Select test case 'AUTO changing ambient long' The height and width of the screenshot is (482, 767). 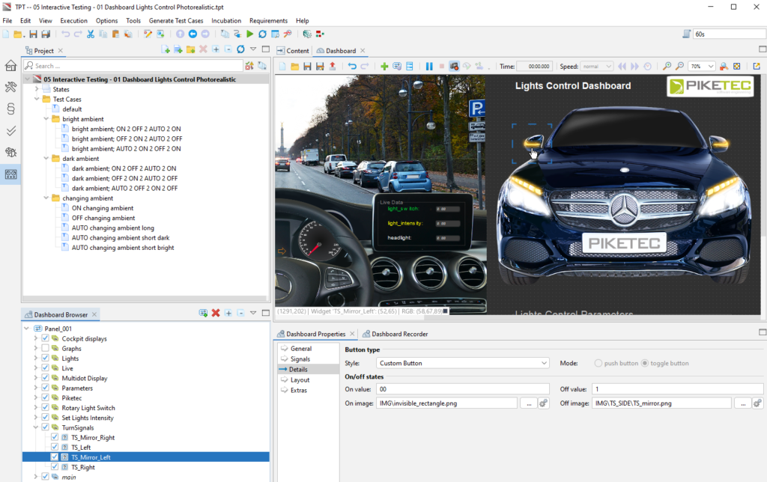(x=113, y=228)
